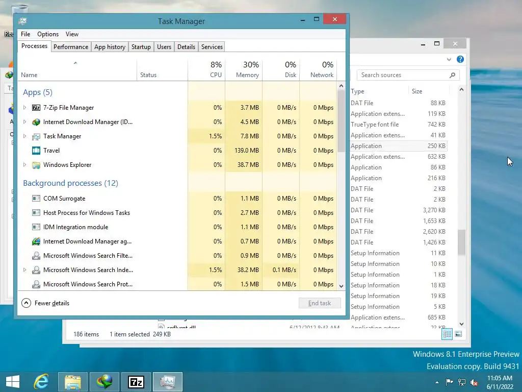522x392 pixels.
Task: Expand the 7-Zip File Manager process group
Action: 24,107
